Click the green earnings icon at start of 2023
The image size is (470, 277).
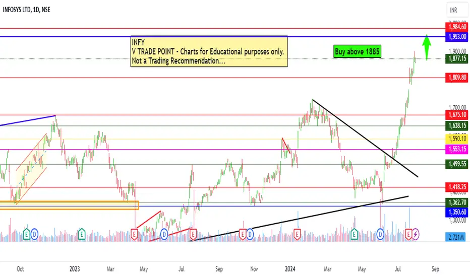click(82, 234)
